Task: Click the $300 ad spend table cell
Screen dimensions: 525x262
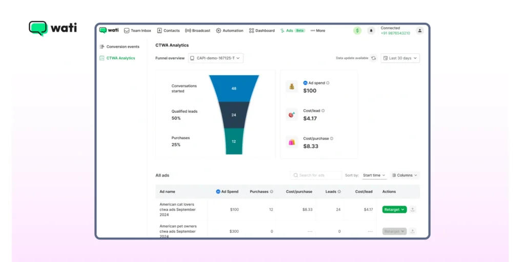Action: pyautogui.click(x=234, y=231)
